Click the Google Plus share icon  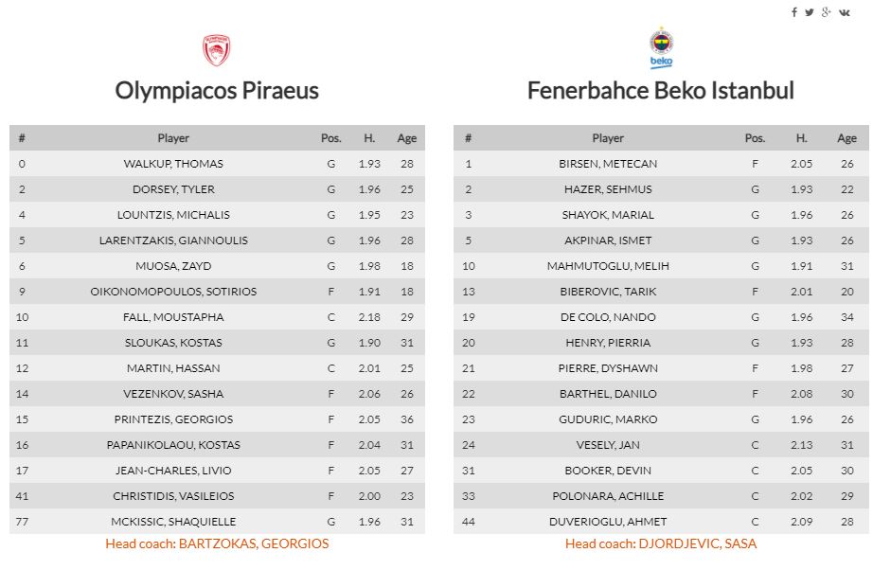click(x=826, y=12)
